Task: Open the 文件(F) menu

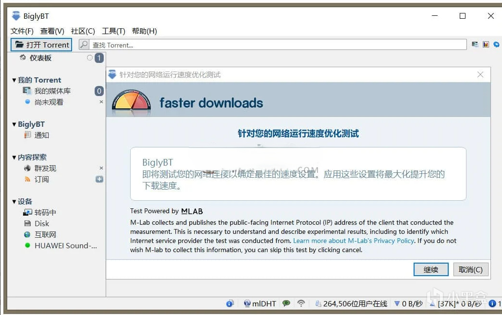Action: pyautogui.click(x=22, y=31)
